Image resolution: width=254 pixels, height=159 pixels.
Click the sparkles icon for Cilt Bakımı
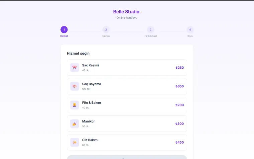point(75,142)
